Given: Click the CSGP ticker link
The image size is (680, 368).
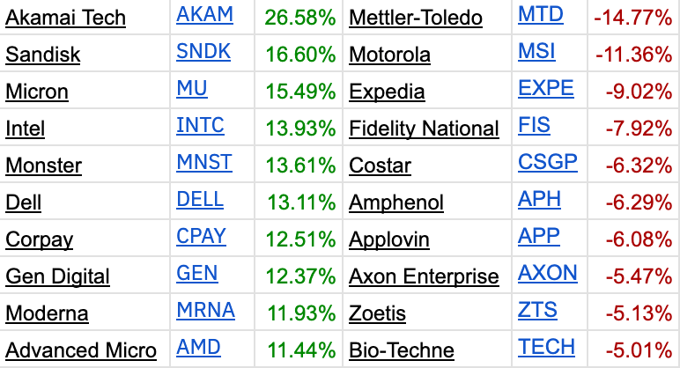Looking at the screenshot, I should pyautogui.click(x=547, y=162).
